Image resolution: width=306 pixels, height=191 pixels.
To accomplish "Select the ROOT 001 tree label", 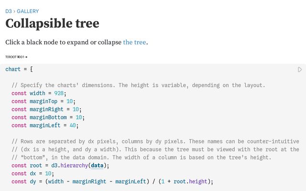I will point(15,57).
